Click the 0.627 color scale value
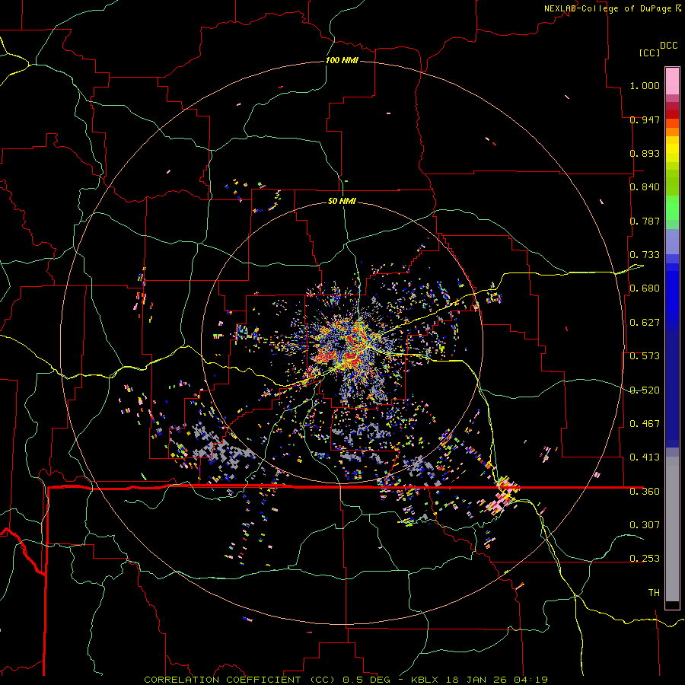 645,323
